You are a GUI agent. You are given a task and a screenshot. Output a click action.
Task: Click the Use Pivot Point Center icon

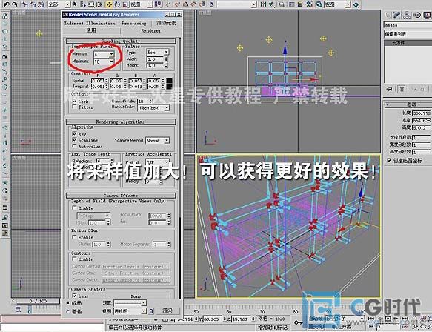point(159,4)
